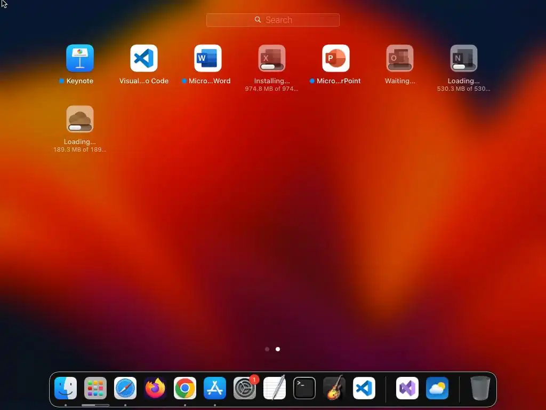546x410 pixels.
Task: Open the cloud-and-sun weather app in the Dock
Action: (437, 388)
